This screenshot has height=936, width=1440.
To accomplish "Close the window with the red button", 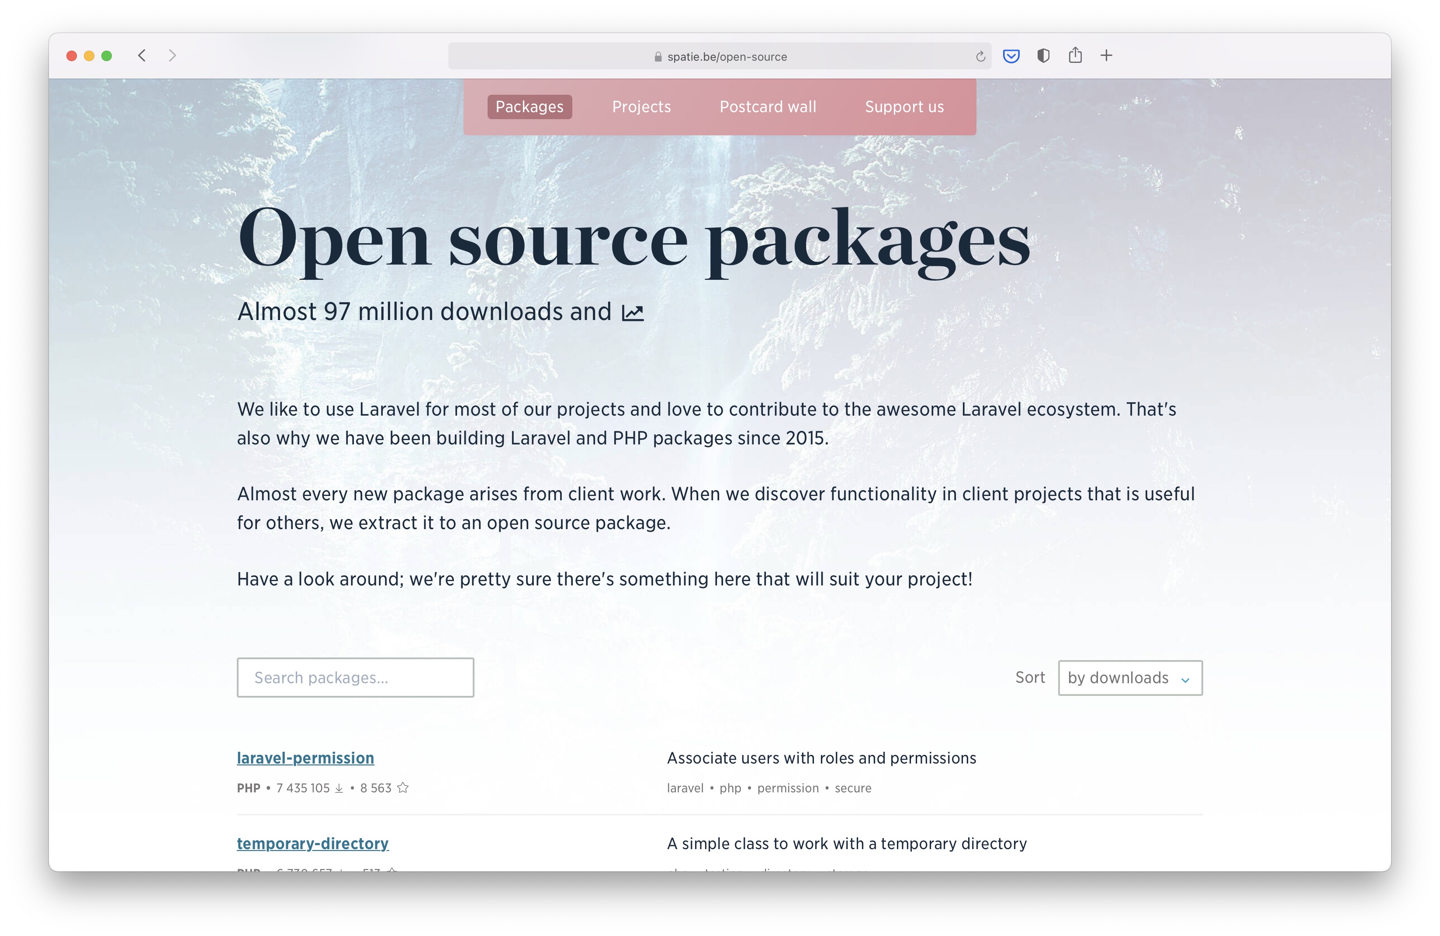I will (71, 55).
